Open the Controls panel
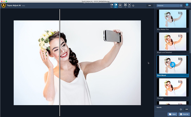 pos(187,5)
